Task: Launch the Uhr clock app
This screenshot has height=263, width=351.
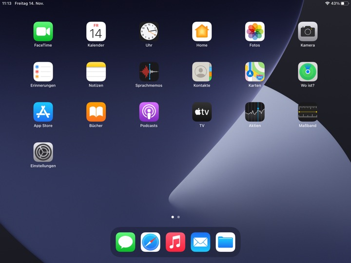Action: pos(149,32)
